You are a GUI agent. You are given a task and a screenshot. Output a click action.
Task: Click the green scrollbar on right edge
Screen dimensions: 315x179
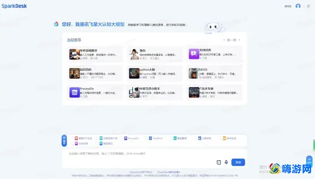click(x=314, y=145)
